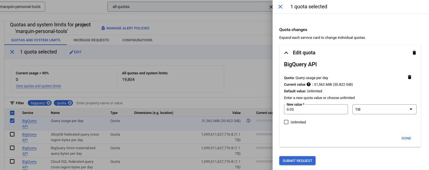
Task: Switch to CONFIGURATIONS tab
Action: [x=137, y=40]
